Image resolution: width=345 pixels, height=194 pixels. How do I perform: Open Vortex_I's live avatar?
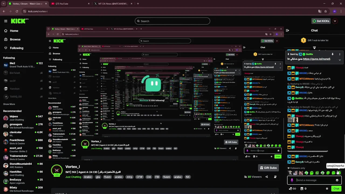point(57,171)
